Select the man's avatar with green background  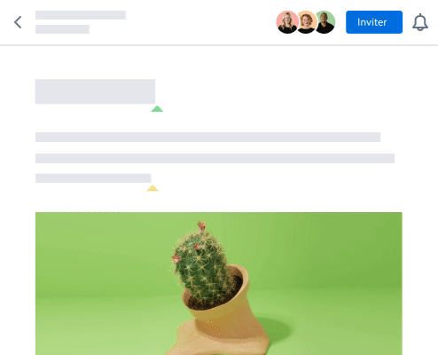(x=325, y=22)
